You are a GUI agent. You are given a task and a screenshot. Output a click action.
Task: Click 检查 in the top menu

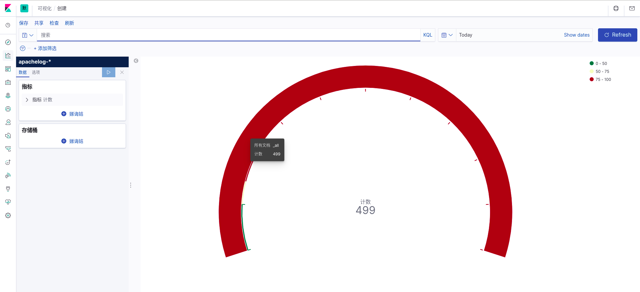pos(54,23)
